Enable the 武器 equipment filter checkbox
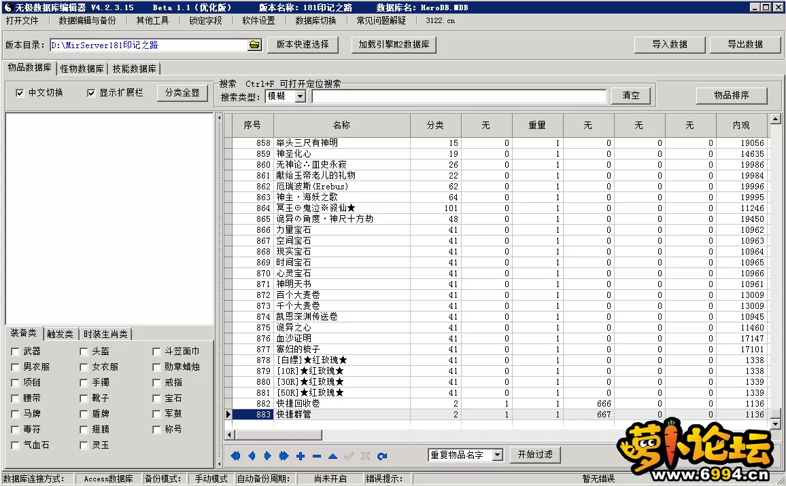The width and height of the screenshot is (786, 486). tap(15, 352)
